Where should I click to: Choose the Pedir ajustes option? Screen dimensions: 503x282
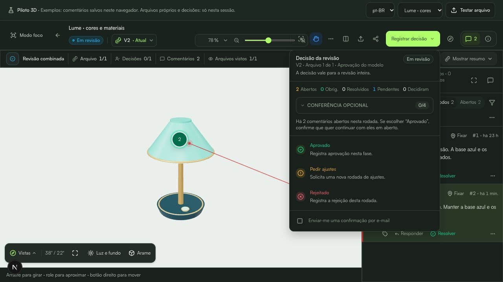click(365, 173)
